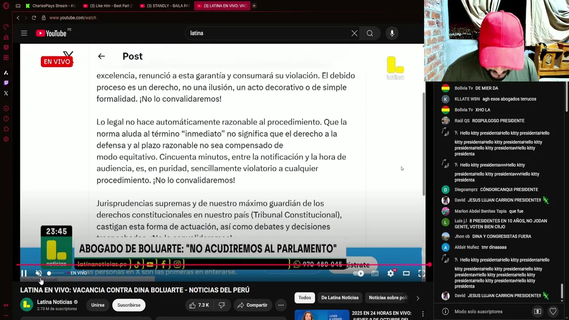Open Twitch from the browser sidebar
Image resolution: width=569 pixels, height=320 pixels.
click(x=6, y=83)
